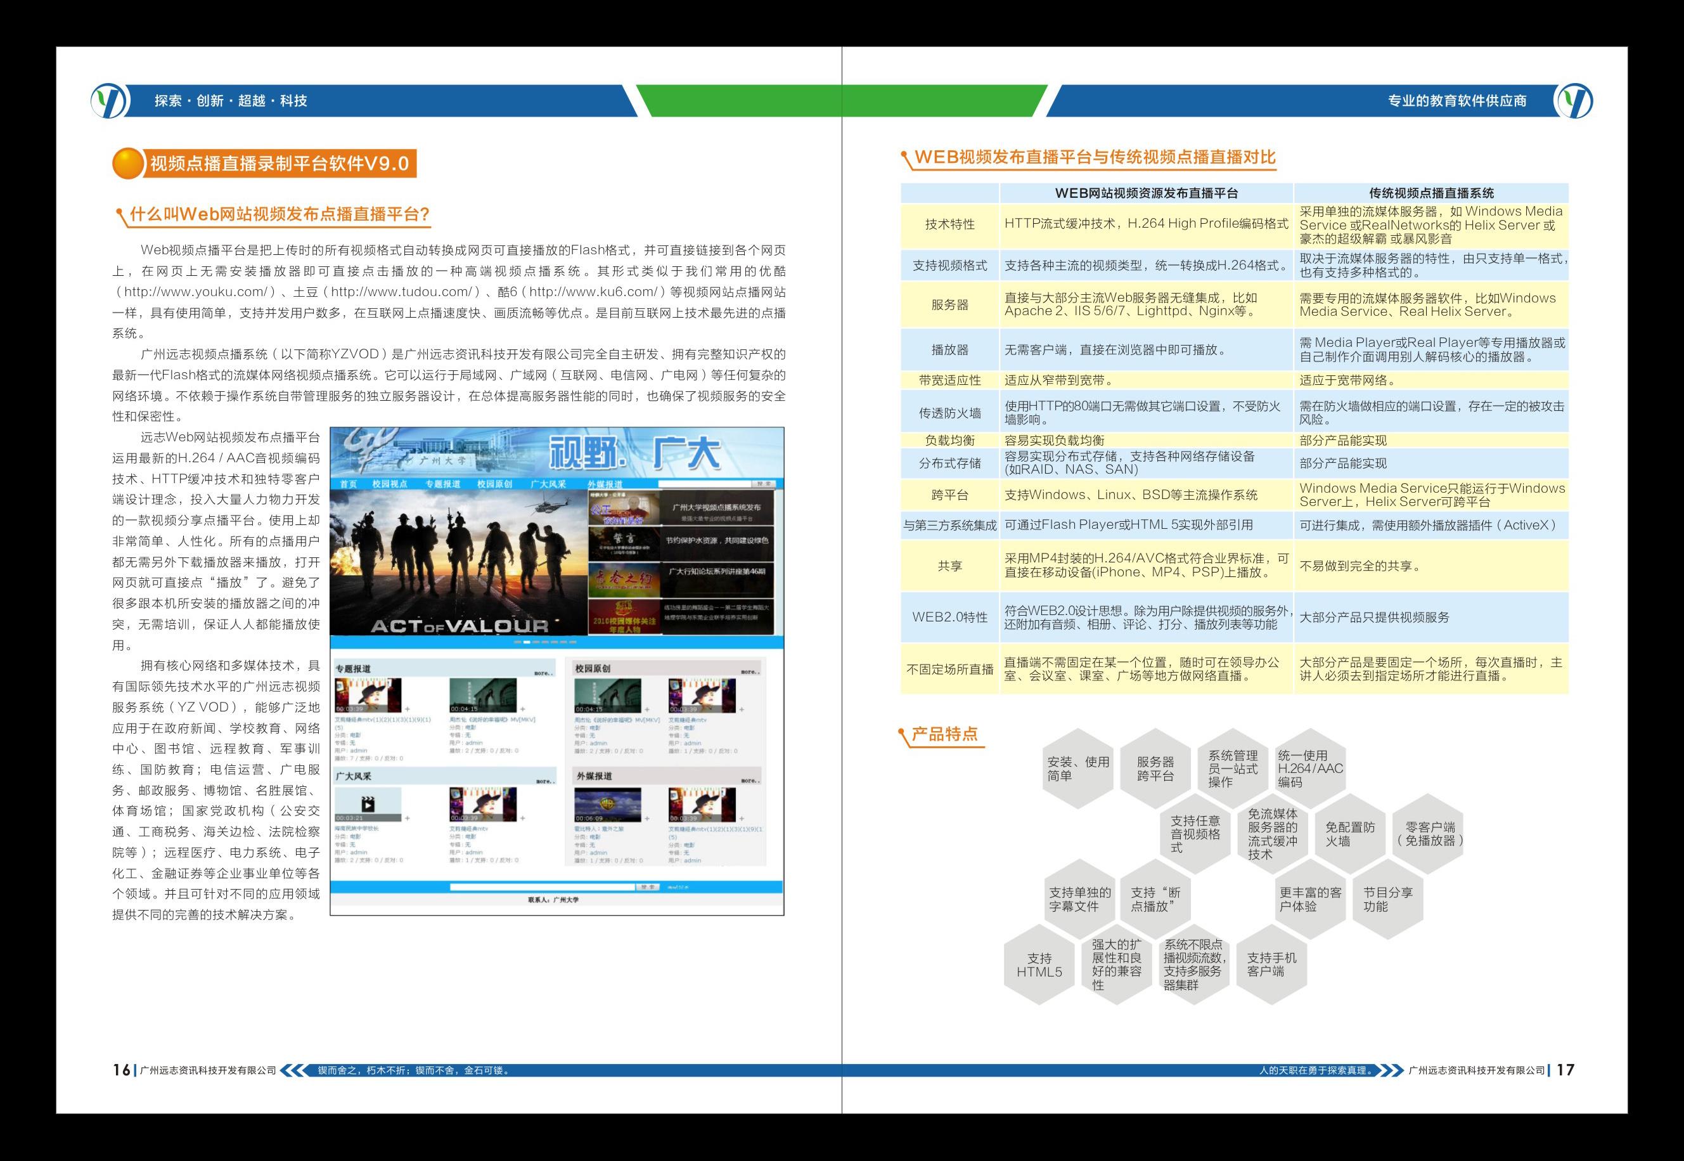
Task: Expand 'more..' in 外媒报道 section
Action: 749,780
